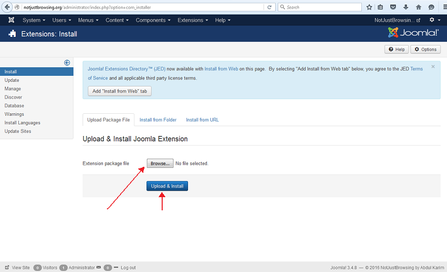Open the messages envelope icon in the footer
447x272 pixels.
(99, 267)
